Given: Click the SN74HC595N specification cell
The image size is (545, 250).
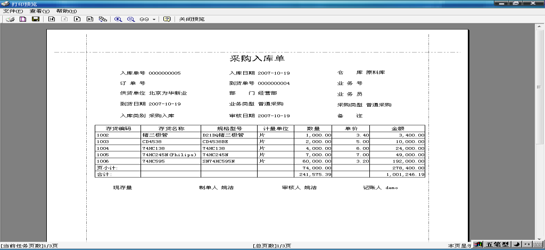Looking at the screenshot, I should [x=229, y=161].
